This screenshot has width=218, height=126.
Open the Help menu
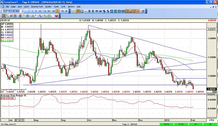pyautogui.click(x=79, y=7)
